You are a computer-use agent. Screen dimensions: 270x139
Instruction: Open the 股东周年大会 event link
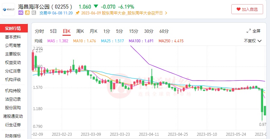coord(122,13)
